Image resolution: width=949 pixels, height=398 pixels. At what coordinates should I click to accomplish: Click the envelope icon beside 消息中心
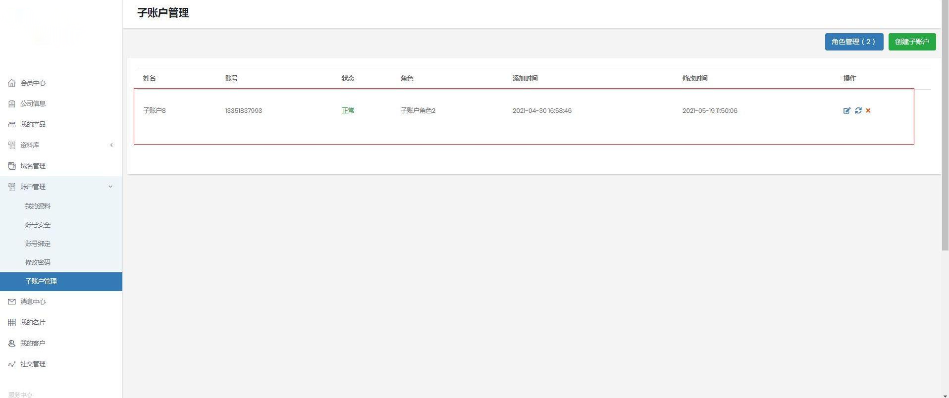(x=12, y=301)
